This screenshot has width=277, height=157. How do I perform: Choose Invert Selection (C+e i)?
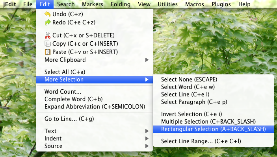pyautogui.click(x=214, y=114)
